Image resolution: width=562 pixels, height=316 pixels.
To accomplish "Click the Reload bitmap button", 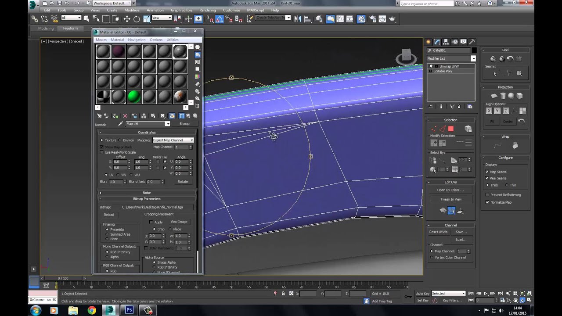I will (x=109, y=215).
